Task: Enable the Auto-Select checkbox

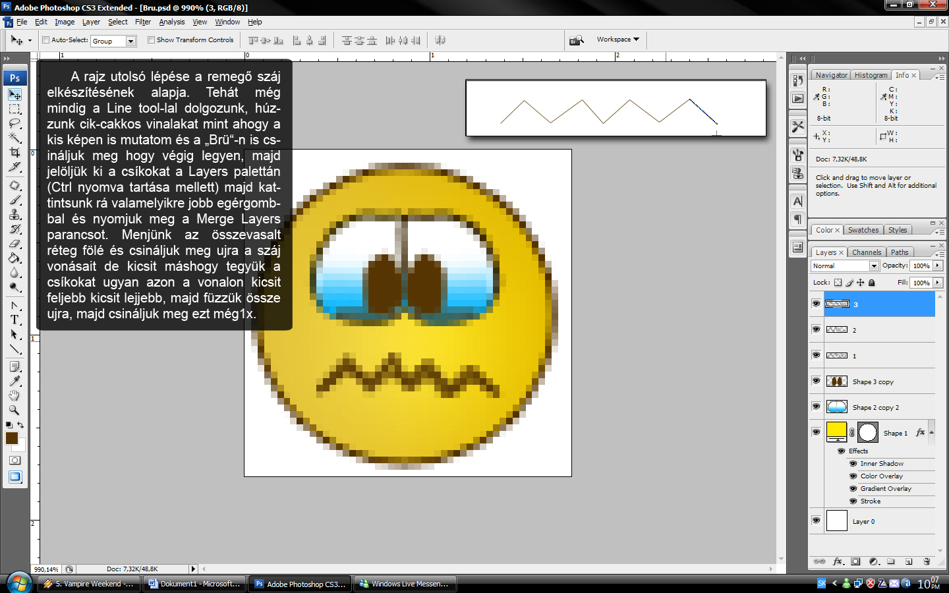Action: click(x=46, y=40)
